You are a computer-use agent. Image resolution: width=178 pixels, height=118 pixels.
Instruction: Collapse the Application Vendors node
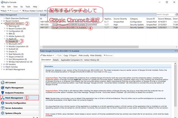2,23
